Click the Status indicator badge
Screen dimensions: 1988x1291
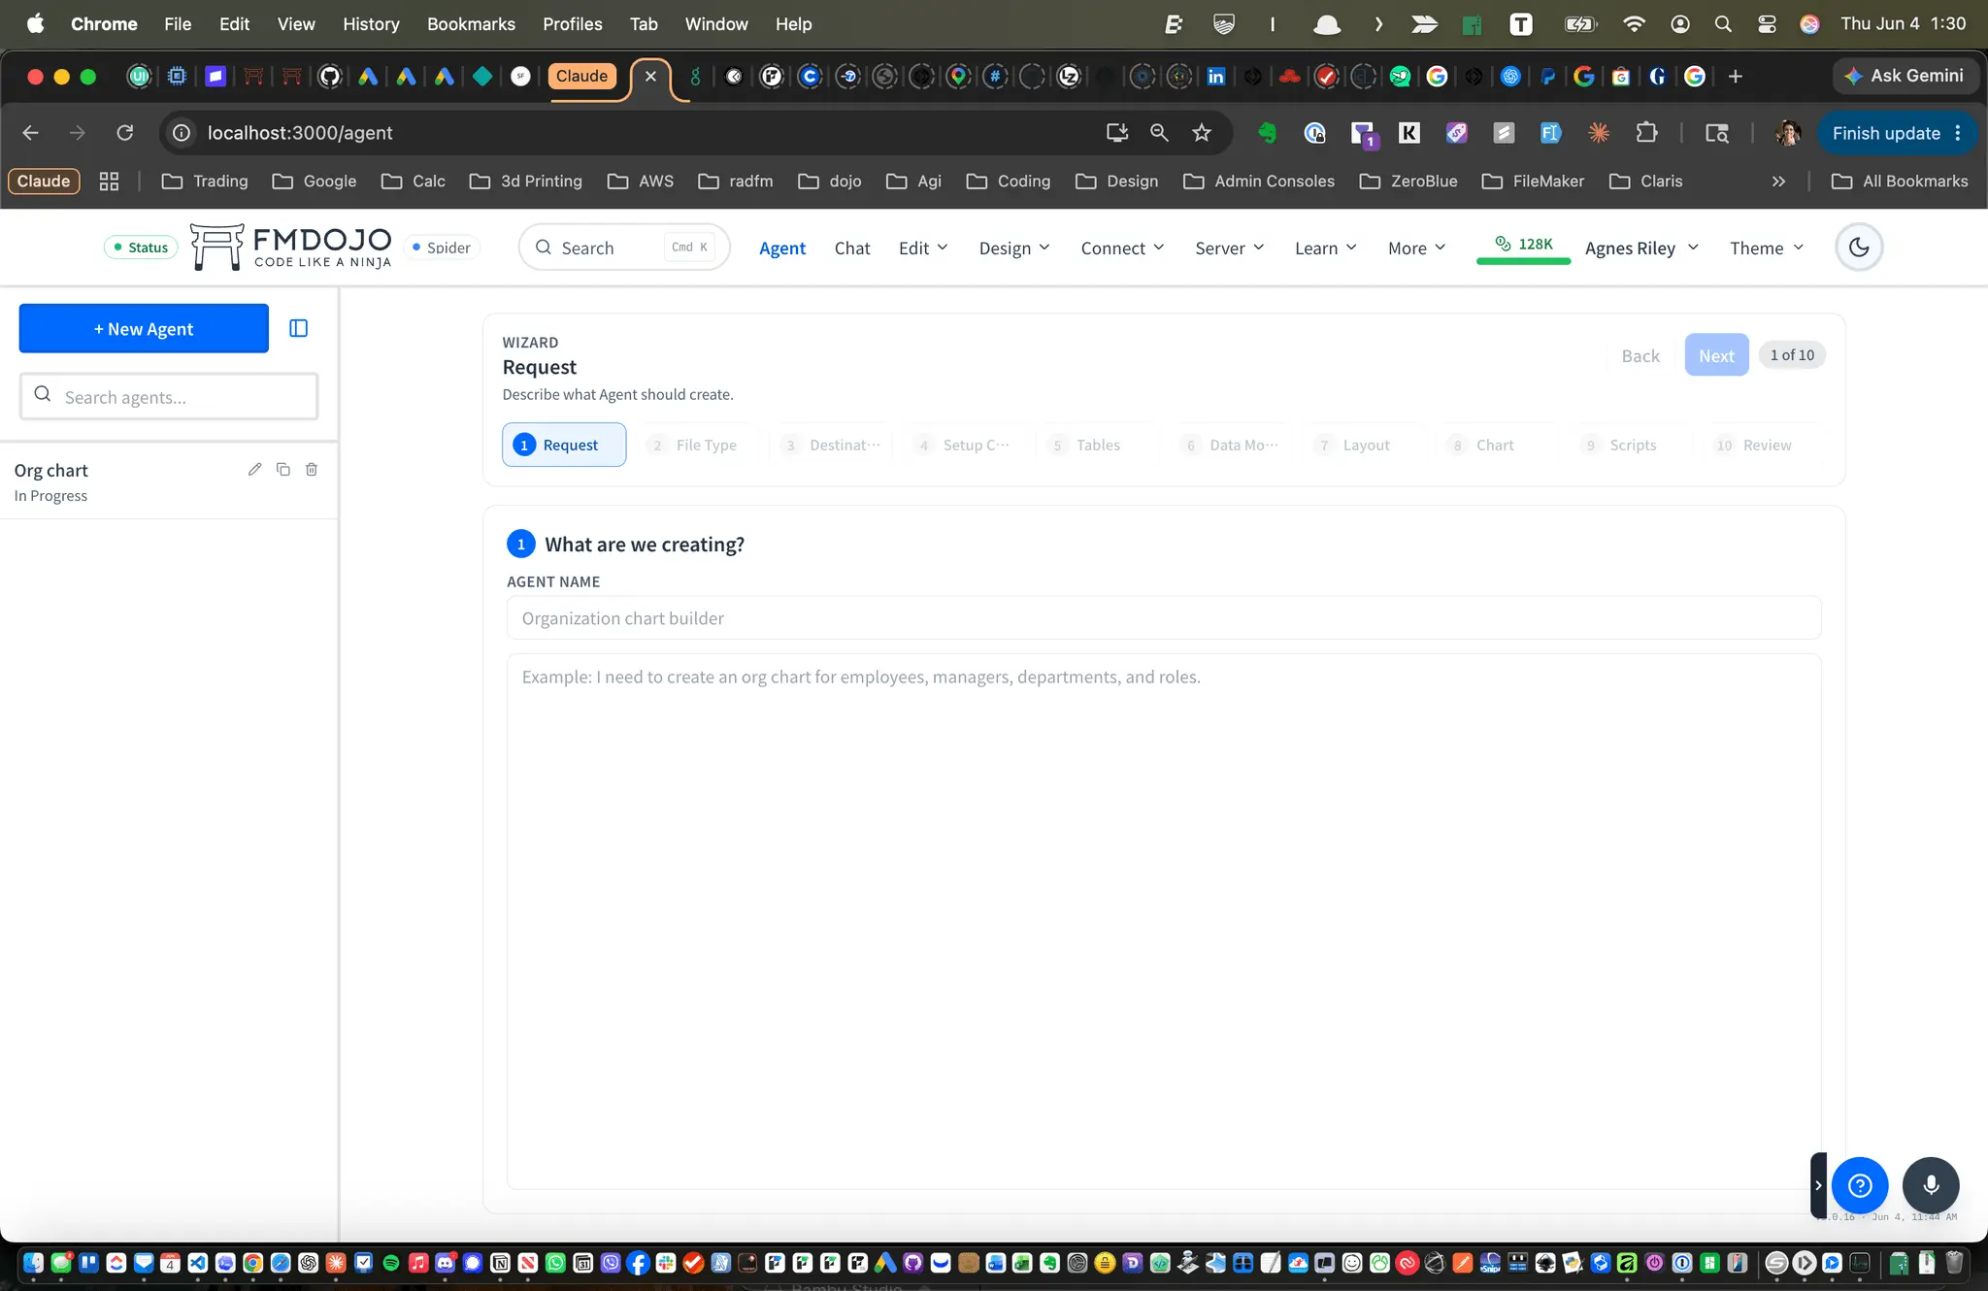142,248
